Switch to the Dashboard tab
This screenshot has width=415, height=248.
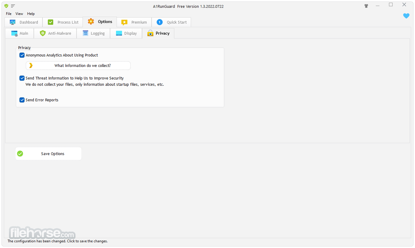24,22
